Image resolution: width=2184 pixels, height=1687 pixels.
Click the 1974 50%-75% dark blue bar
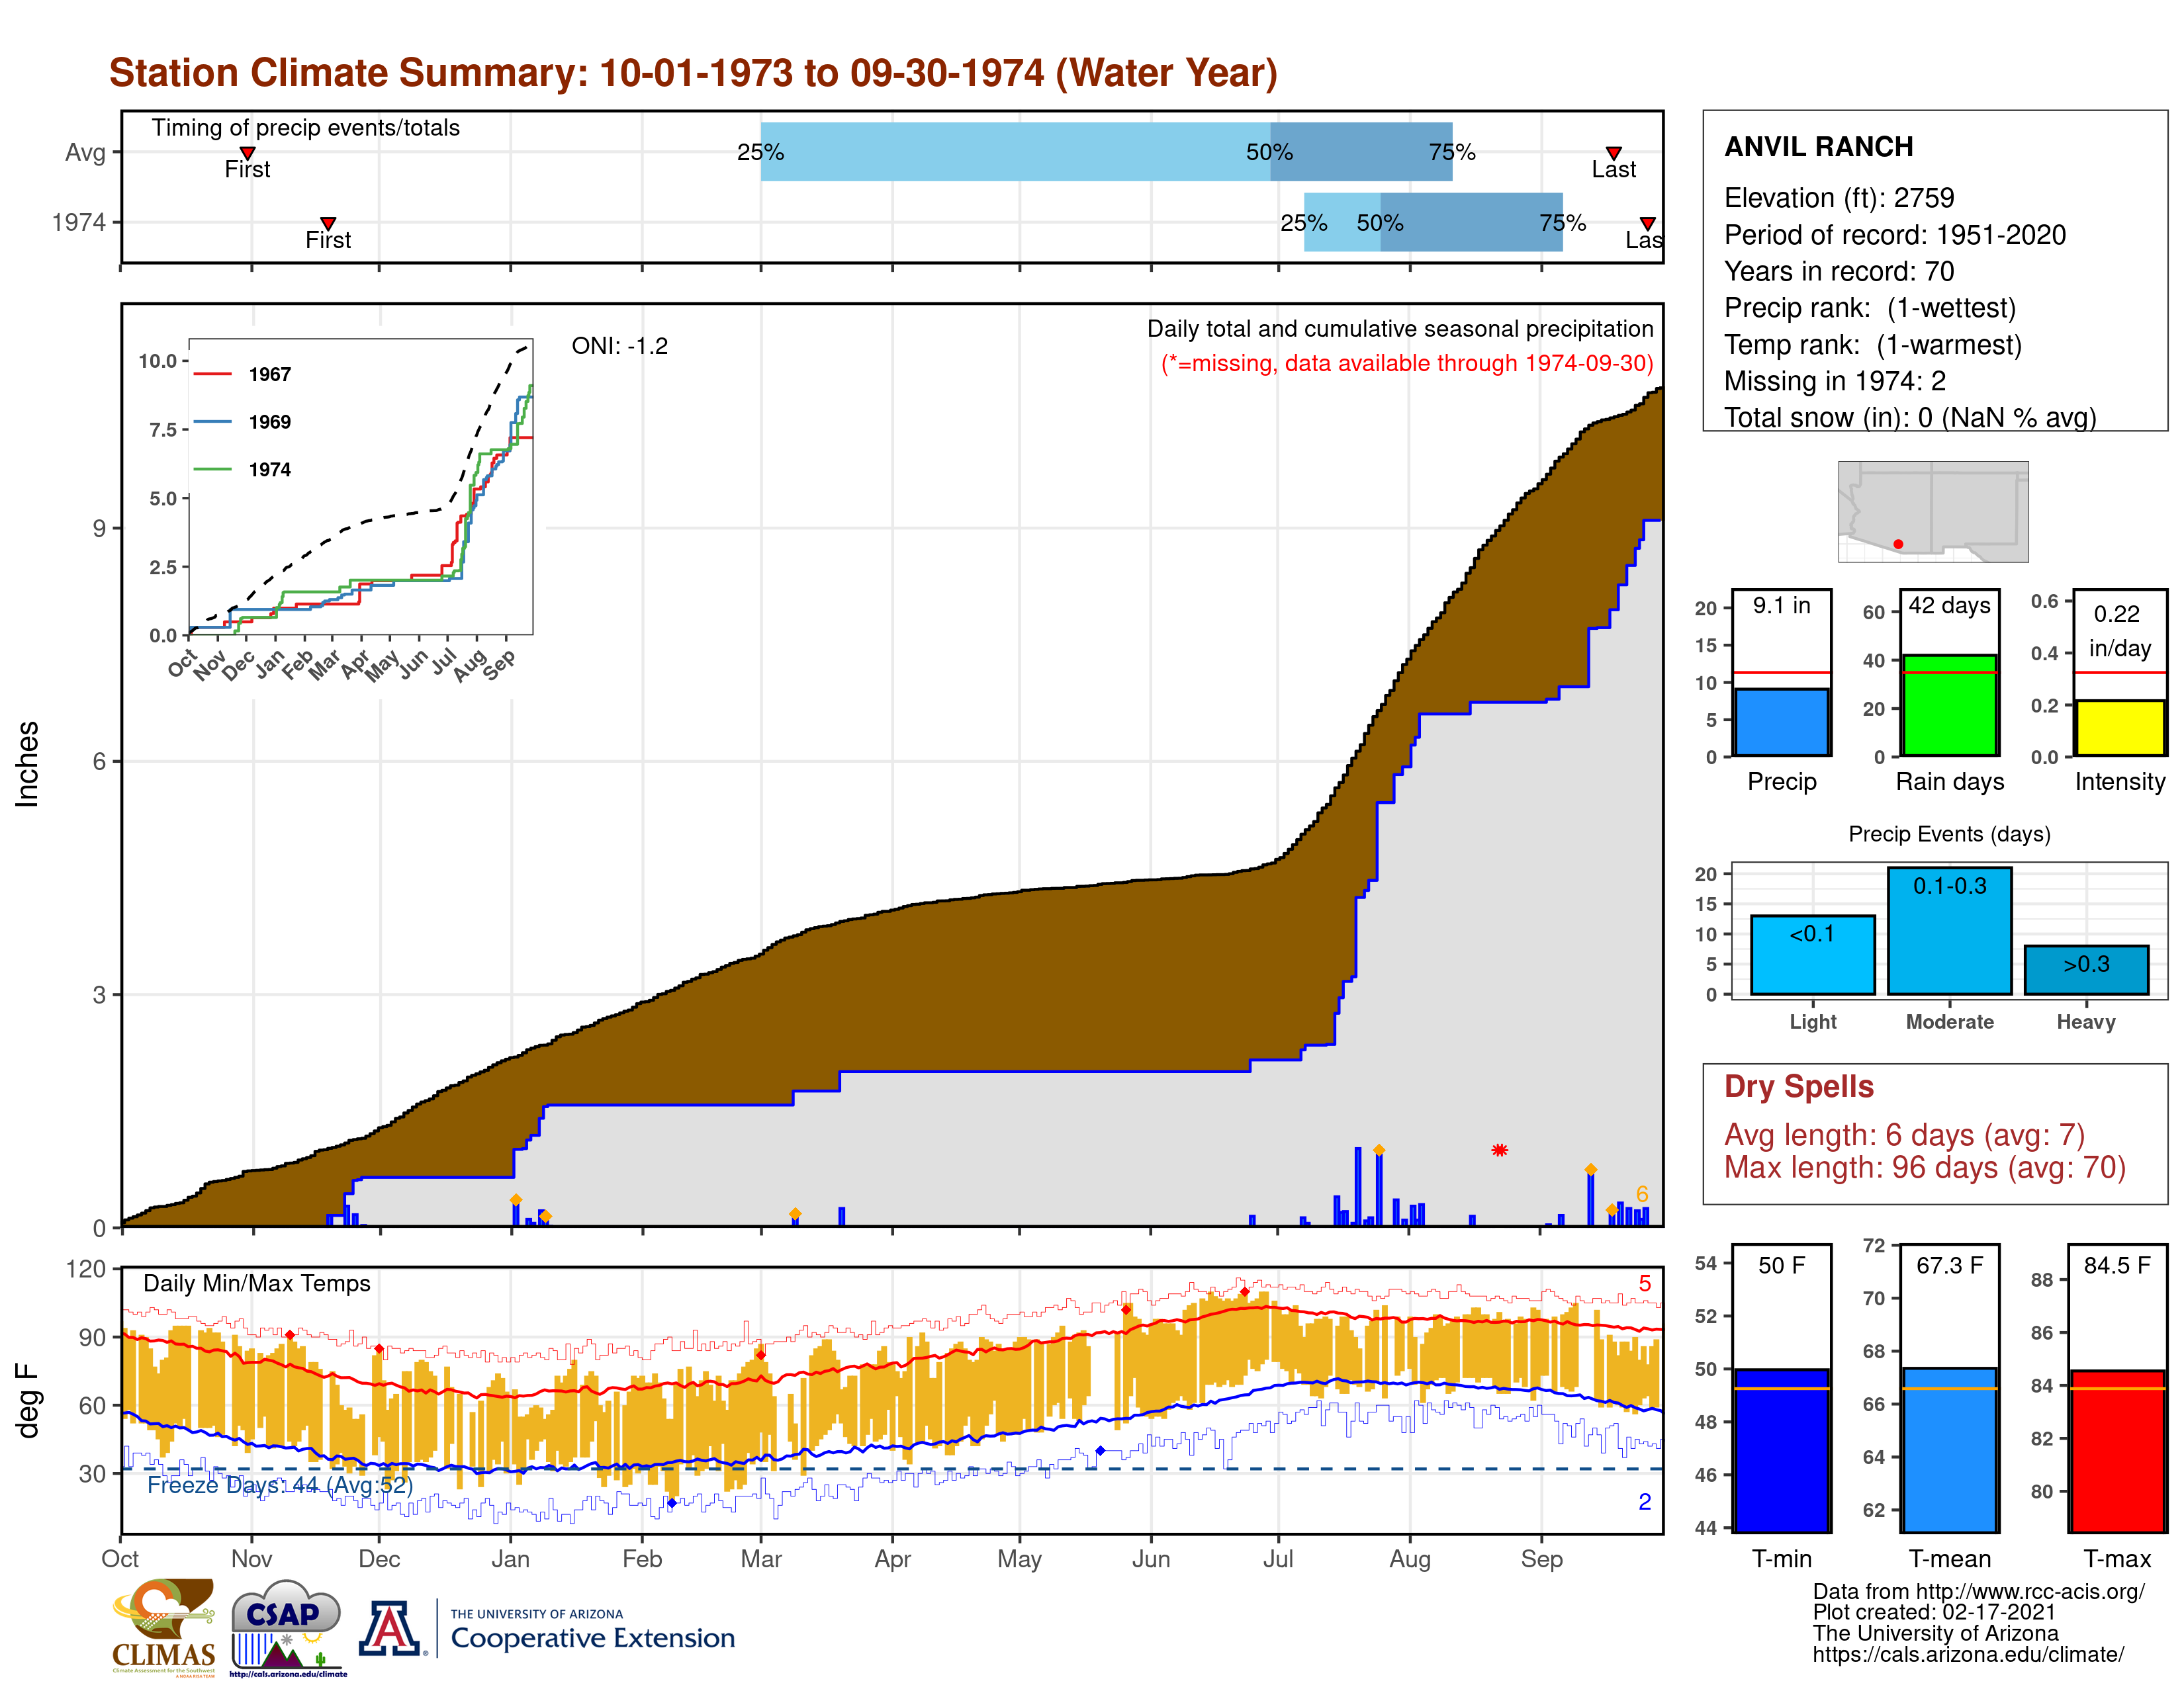click(x=1471, y=222)
